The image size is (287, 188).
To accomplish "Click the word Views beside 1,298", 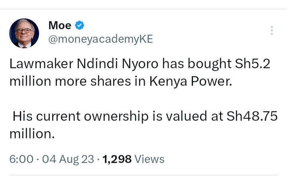I will tap(149, 159).
